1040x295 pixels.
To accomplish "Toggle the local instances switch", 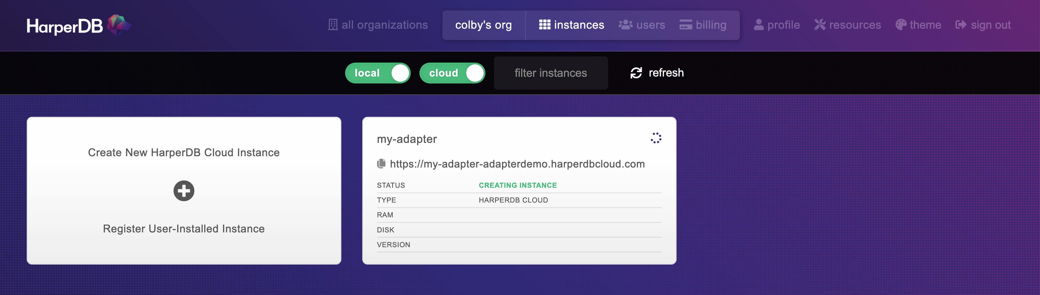I will click(377, 73).
